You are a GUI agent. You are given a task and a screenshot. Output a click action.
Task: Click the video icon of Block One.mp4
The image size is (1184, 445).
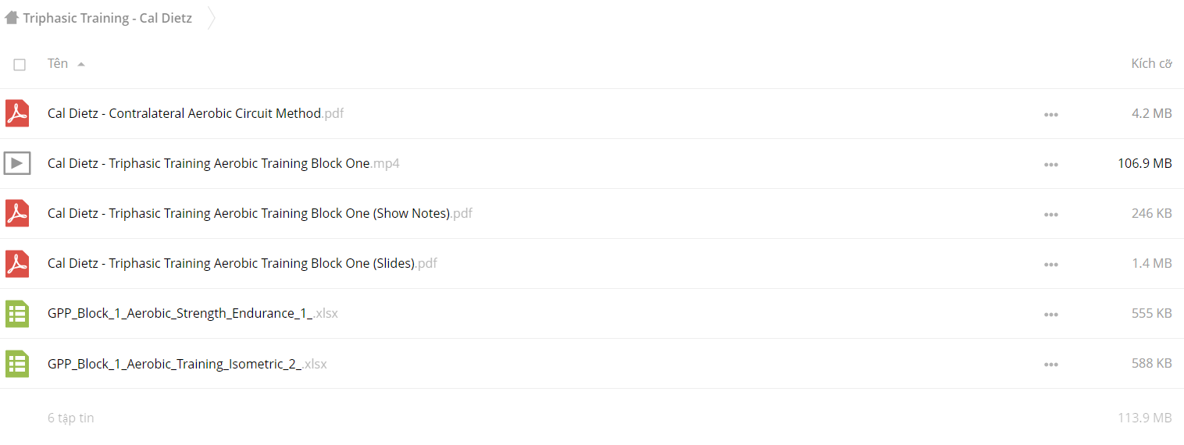pyautogui.click(x=17, y=163)
